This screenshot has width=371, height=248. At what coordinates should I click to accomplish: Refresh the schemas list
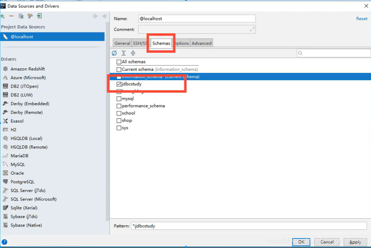[x=114, y=53]
